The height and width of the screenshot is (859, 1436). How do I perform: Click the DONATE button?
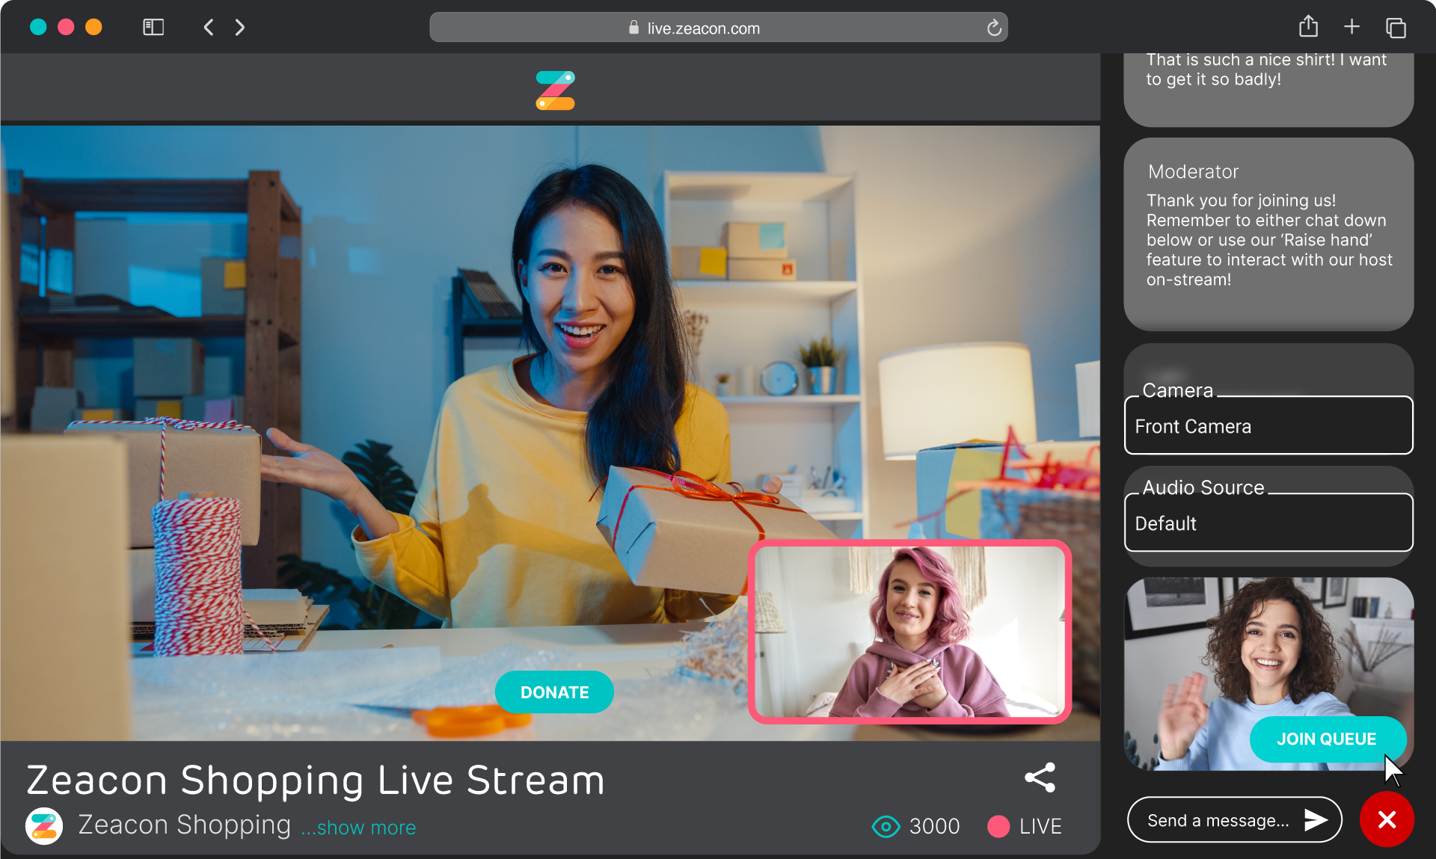[553, 692]
